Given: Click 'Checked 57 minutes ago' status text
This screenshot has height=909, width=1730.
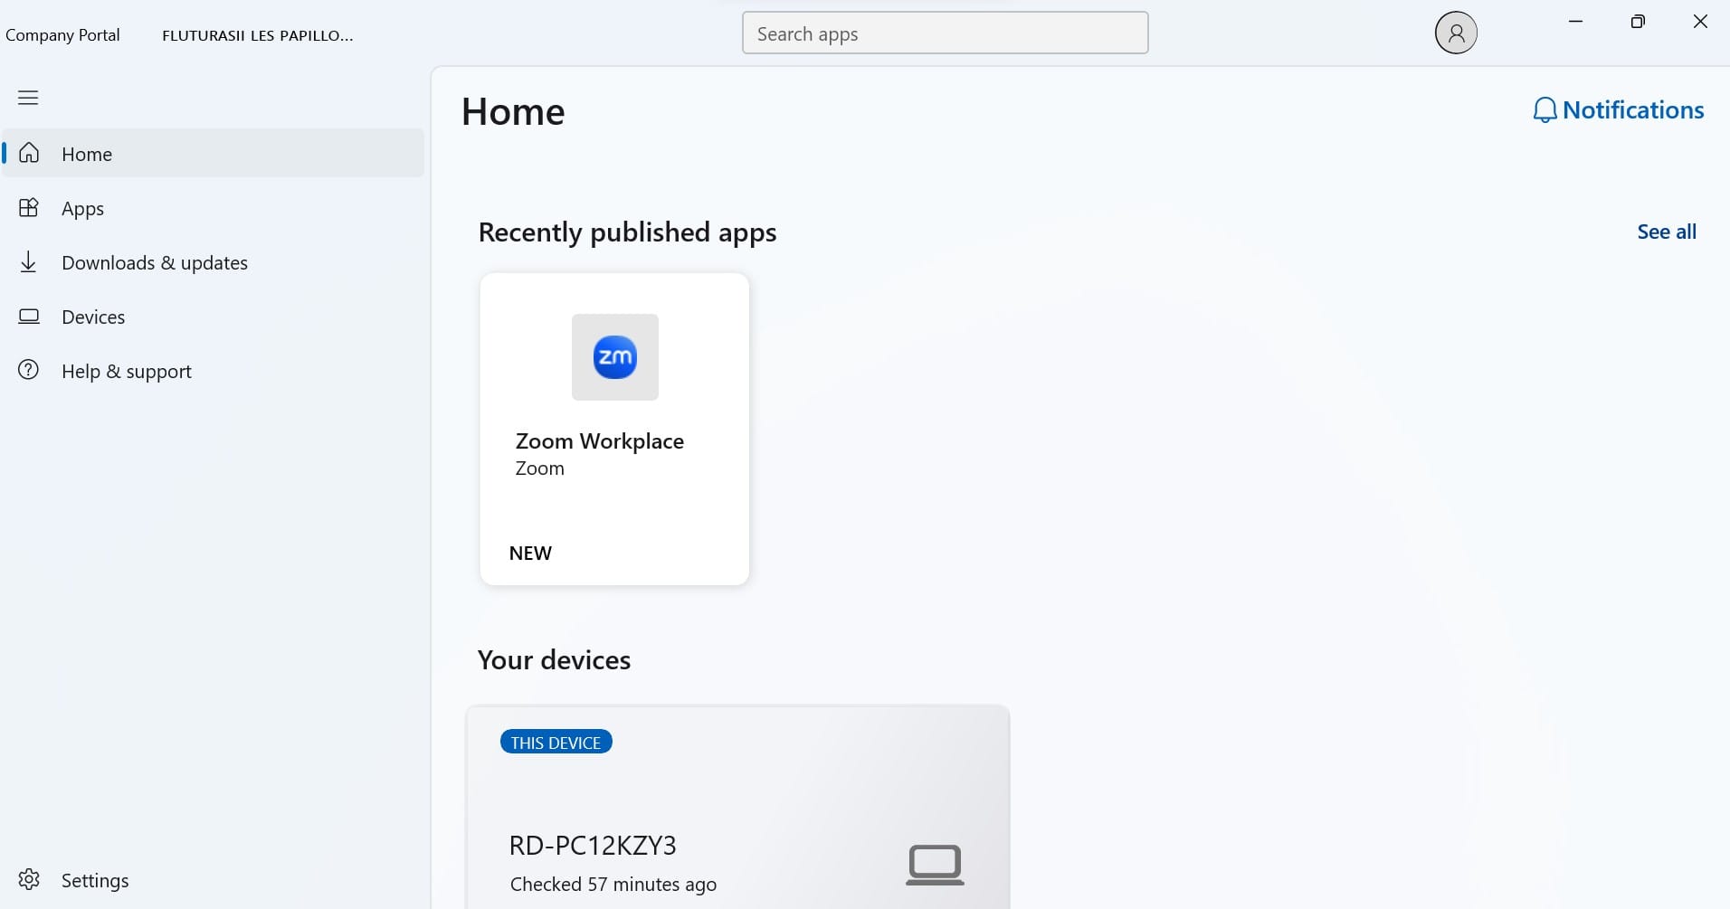Looking at the screenshot, I should tap(613, 885).
